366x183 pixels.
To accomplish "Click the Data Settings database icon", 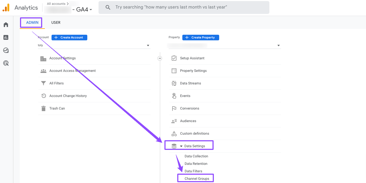I will [x=174, y=146].
